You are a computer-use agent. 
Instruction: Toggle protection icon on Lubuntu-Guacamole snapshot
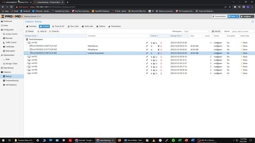[x=159, y=53]
